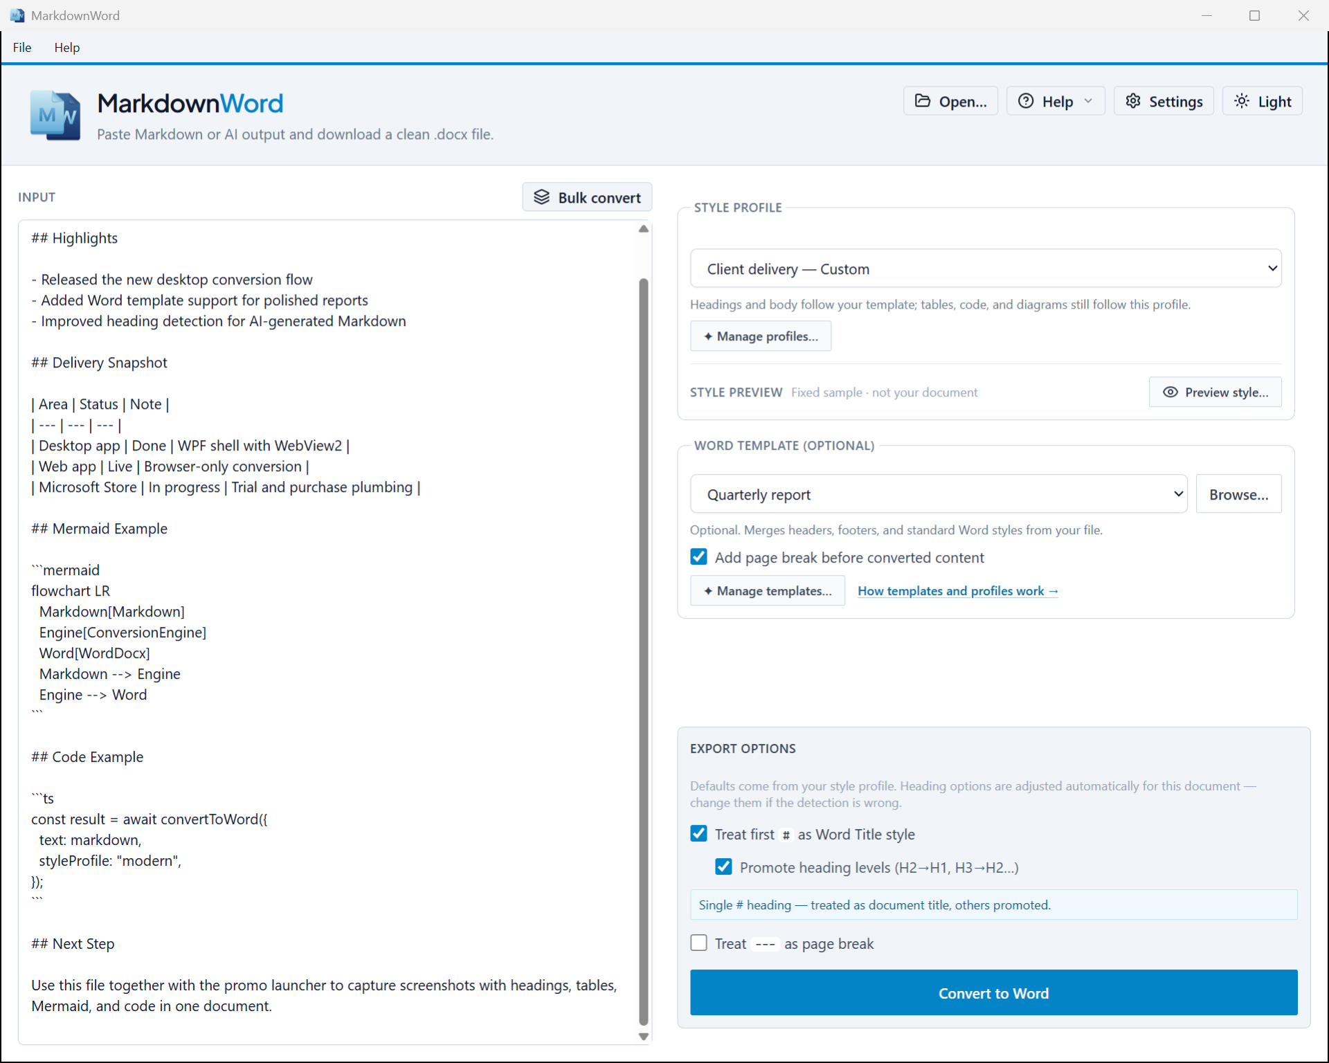
Task: Click the '## Code Example' heading line
Action: (87, 757)
